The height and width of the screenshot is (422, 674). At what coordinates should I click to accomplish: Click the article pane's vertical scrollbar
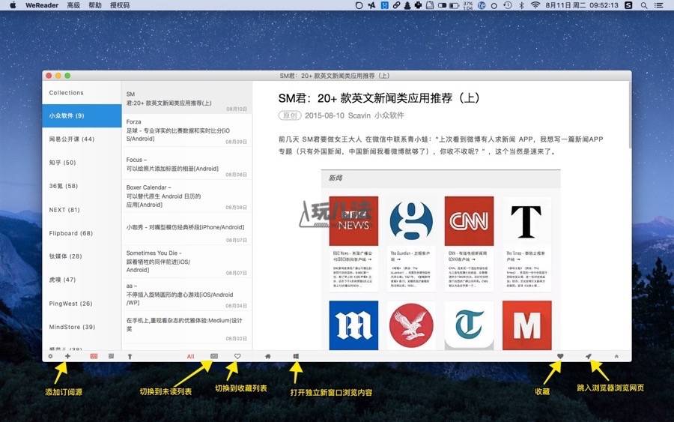tap(630, 115)
